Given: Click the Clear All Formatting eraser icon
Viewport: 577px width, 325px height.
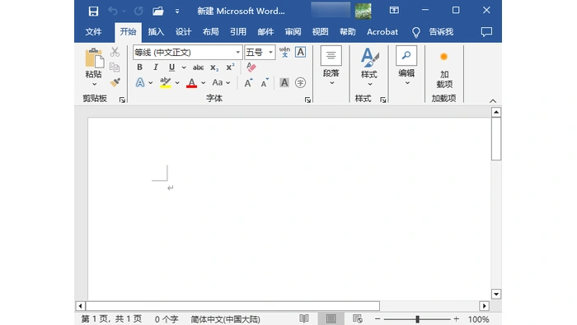Looking at the screenshot, I should click(x=251, y=67).
